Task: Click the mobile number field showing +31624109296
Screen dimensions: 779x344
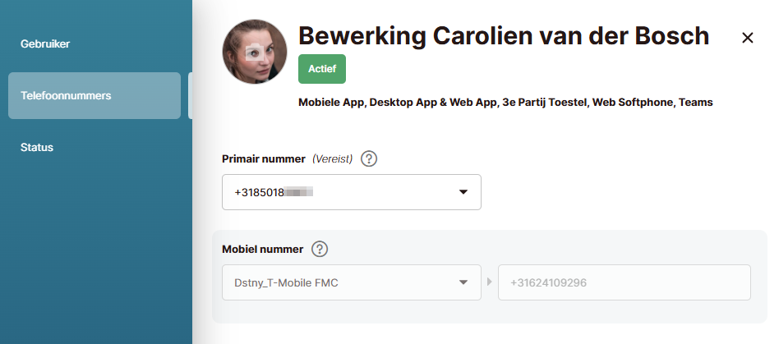Action: (x=624, y=282)
